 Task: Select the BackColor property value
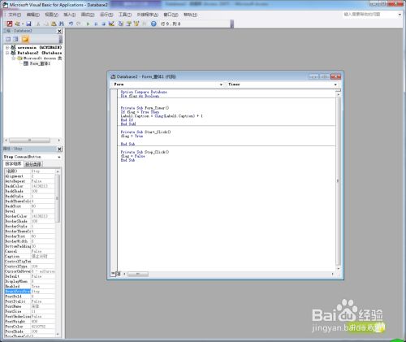[43, 186]
